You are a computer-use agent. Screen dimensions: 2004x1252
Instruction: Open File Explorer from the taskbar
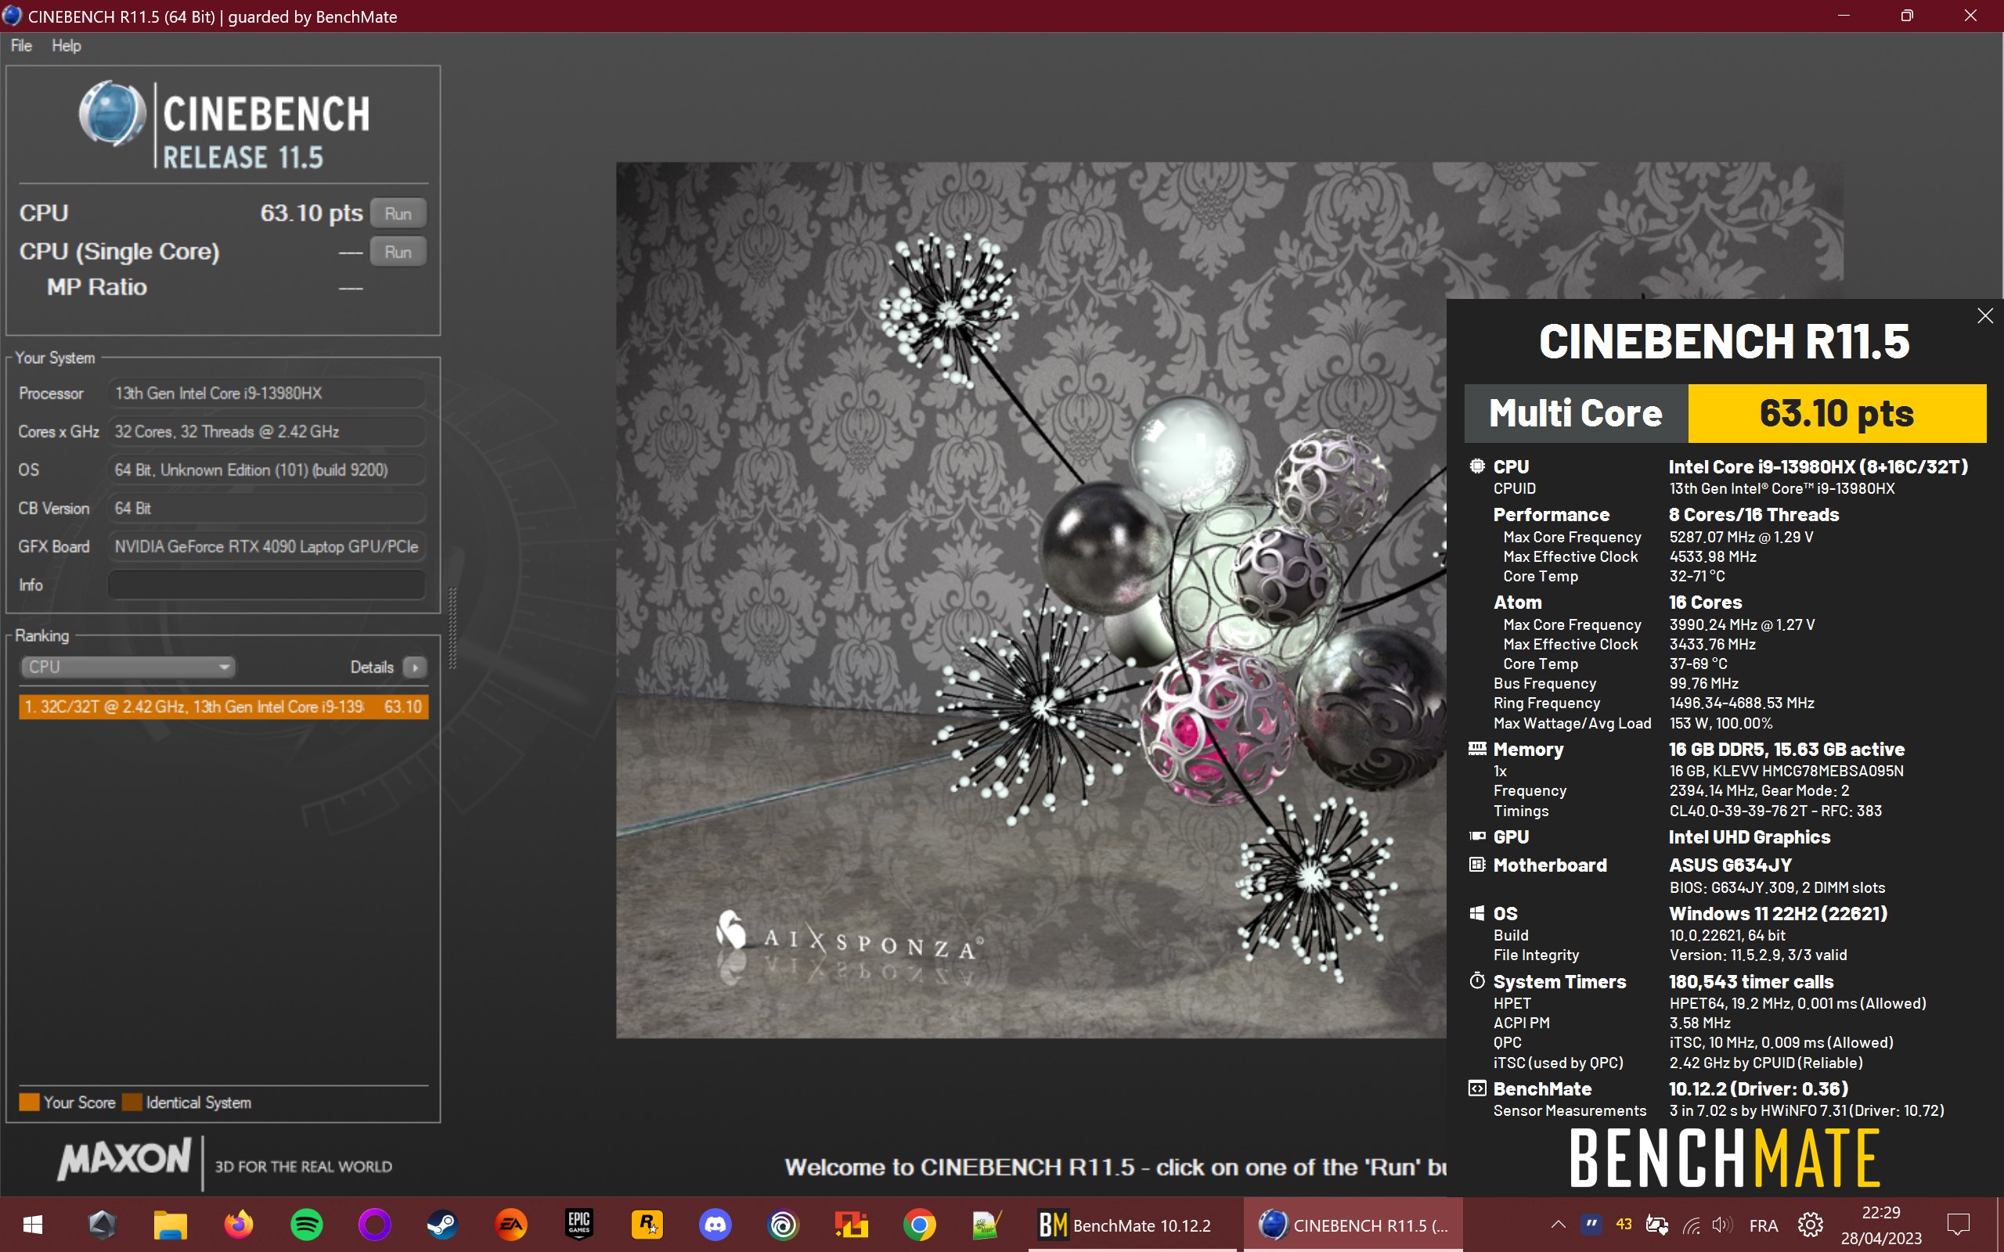171,1225
